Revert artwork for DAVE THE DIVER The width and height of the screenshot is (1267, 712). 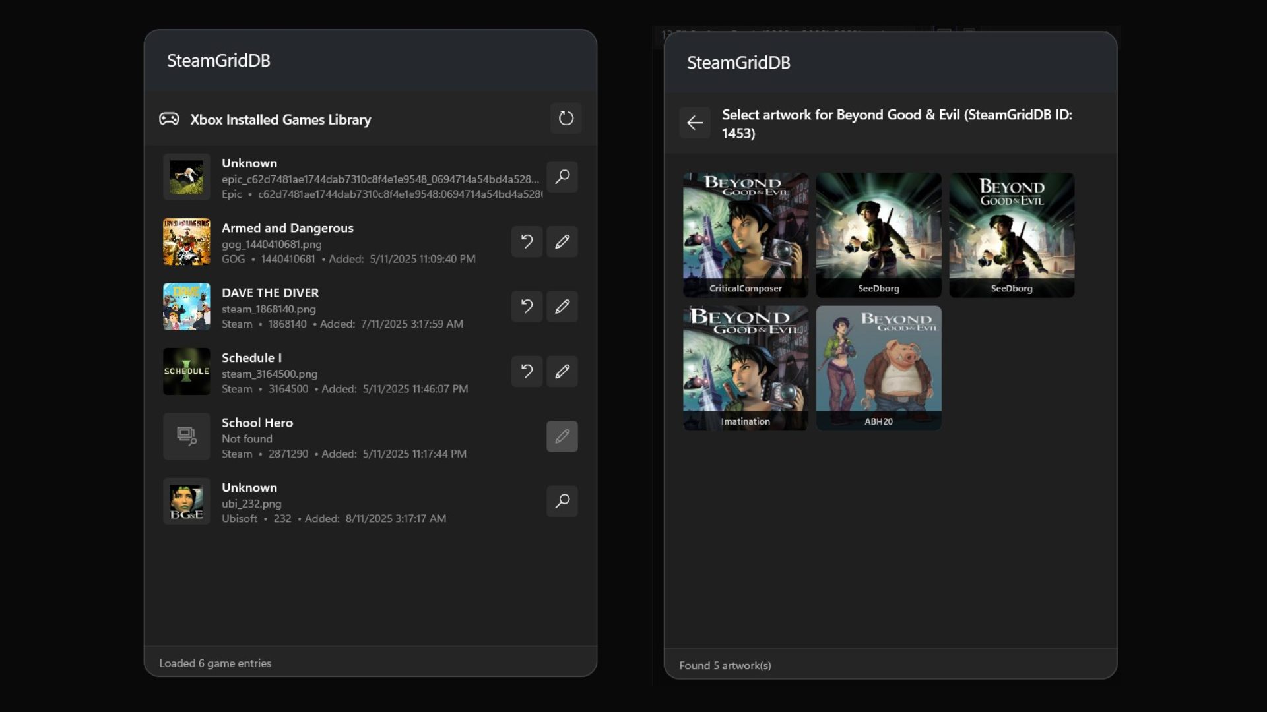pyautogui.click(x=526, y=307)
